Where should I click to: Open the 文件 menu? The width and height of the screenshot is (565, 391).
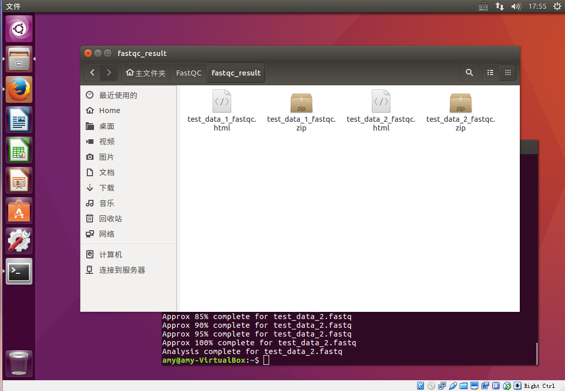[13, 7]
